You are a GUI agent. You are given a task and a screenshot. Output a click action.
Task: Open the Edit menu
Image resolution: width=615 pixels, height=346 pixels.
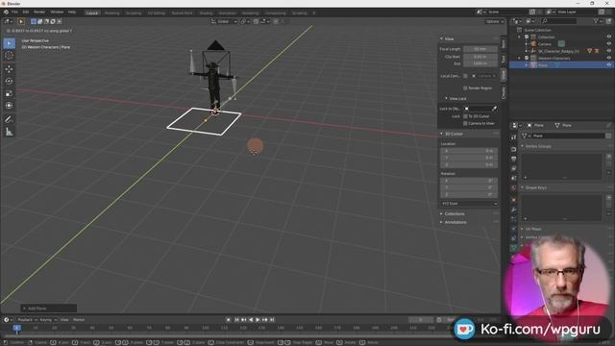[26, 12]
